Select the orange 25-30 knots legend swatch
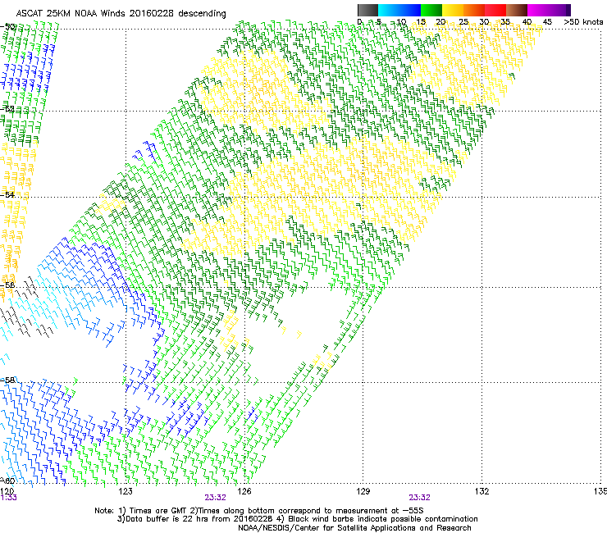607x533 pixels. (x=474, y=10)
